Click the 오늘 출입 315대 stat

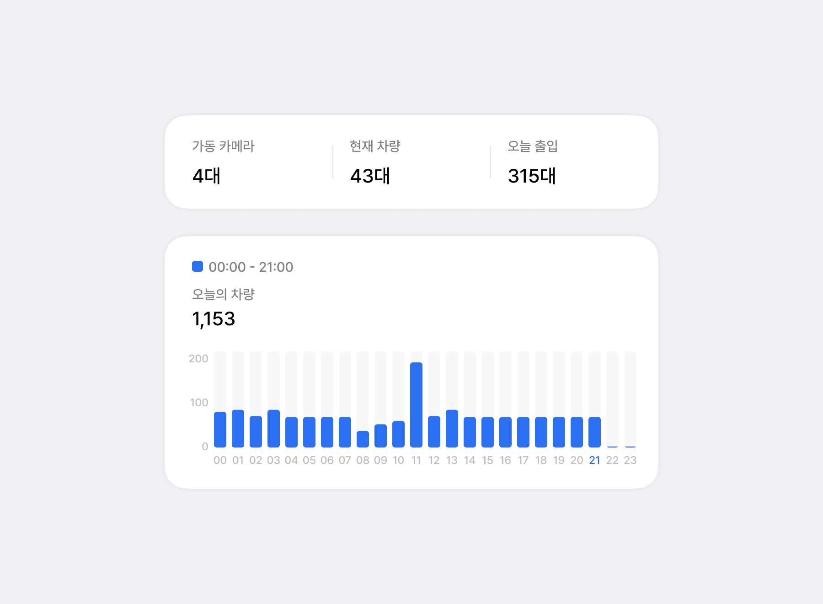click(x=532, y=176)
